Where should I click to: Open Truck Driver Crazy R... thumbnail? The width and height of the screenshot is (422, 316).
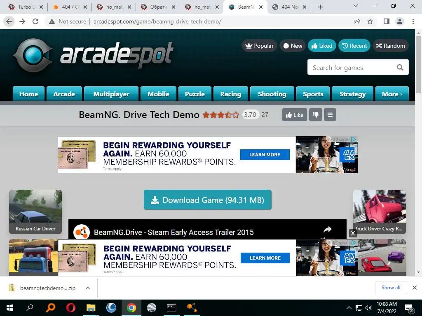click(x=380, y=212)
